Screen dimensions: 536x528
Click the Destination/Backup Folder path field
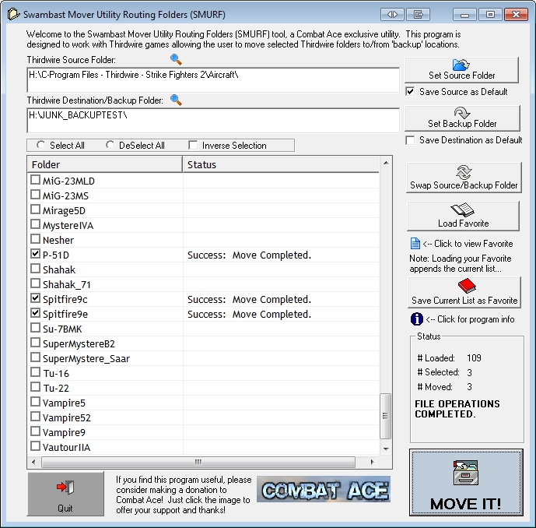click(213, 120)
